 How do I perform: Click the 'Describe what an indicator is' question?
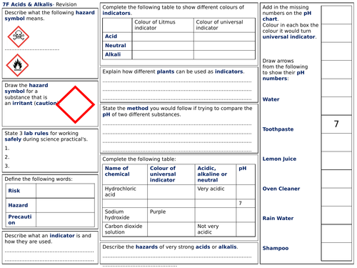tap(48, 239)
